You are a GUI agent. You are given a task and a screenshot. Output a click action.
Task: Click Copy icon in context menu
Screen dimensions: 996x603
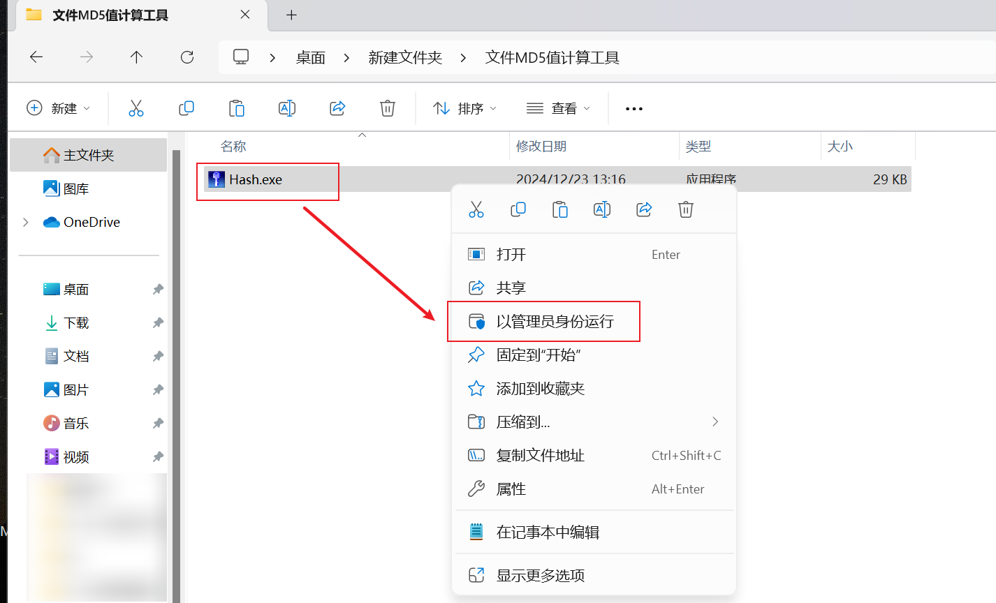(518, 209)
